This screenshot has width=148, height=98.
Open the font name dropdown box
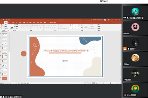26,25
